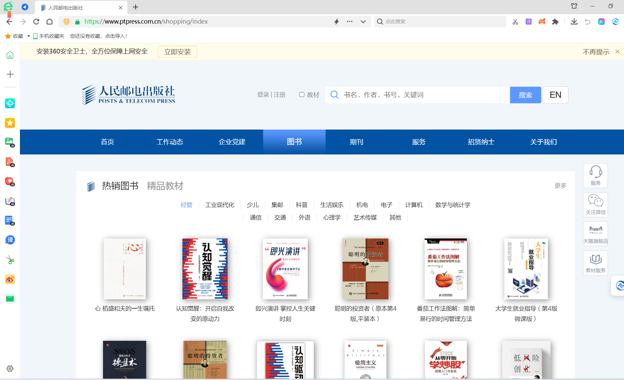This screenshot has width=624, height=380.
Task: Open the 教材服务 widget
Action: [x=595, y=263]
